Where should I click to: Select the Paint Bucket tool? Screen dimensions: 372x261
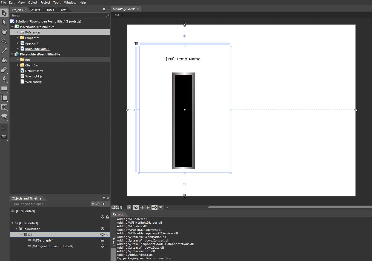(x=4, y=60)
